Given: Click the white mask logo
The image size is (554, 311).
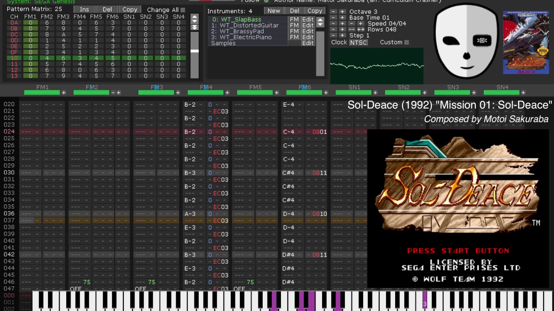Looking at the screenshot, I should click(467, 42).
